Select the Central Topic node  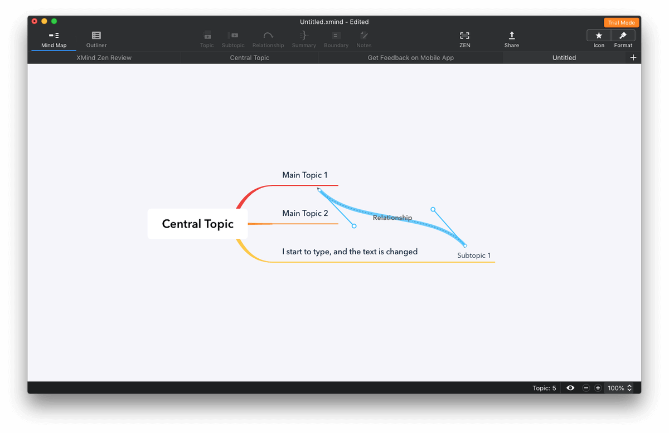(197, 224)
